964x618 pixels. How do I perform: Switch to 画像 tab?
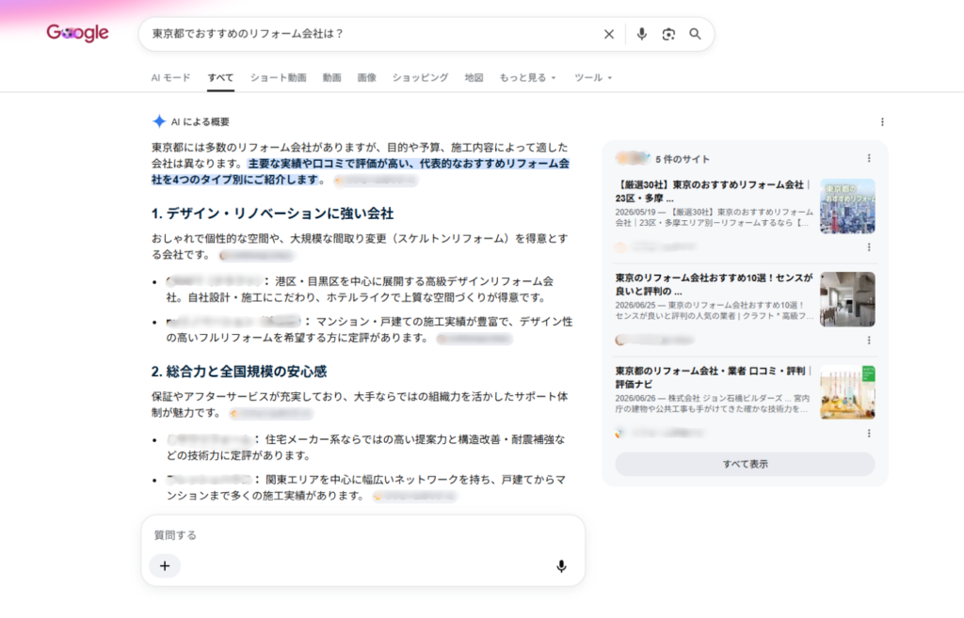[367, 77]
